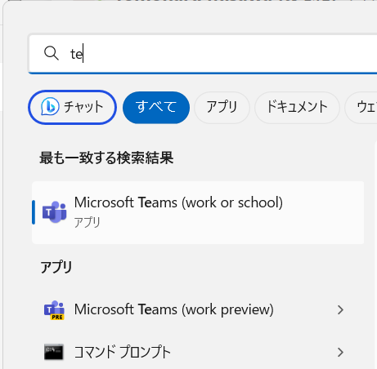Viewport: 377px width, 369px height.
Task: Click the blue selection bar beside Teams result
Action: 34,212
